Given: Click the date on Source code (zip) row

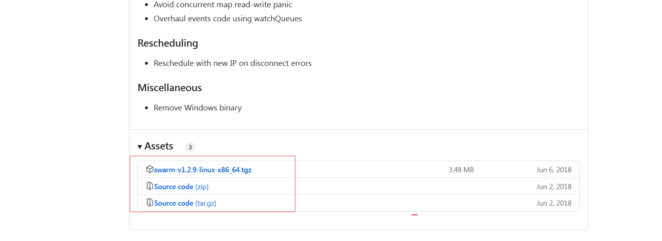Looking at the screenshot, I should pos(554,187).
